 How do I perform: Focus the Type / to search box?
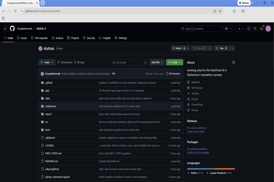tap(201, 28)
